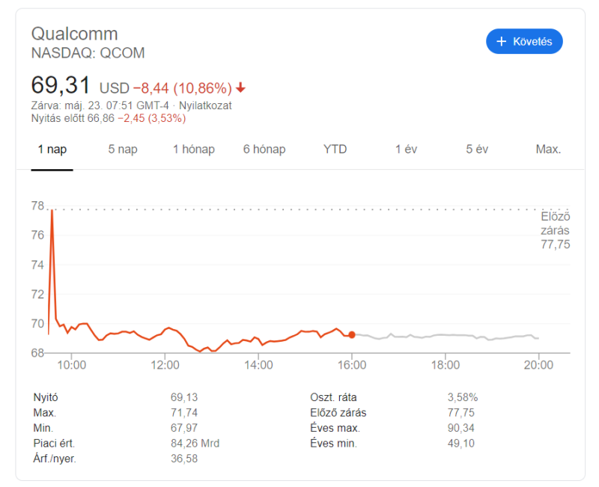Click the Éves max. value 90,34
Image resolution: width=599 pixels, height=487 pixels.
pos(462,428)
